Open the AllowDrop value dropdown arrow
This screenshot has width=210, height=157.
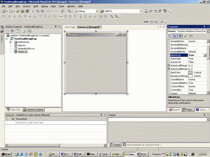click(205, 55)
